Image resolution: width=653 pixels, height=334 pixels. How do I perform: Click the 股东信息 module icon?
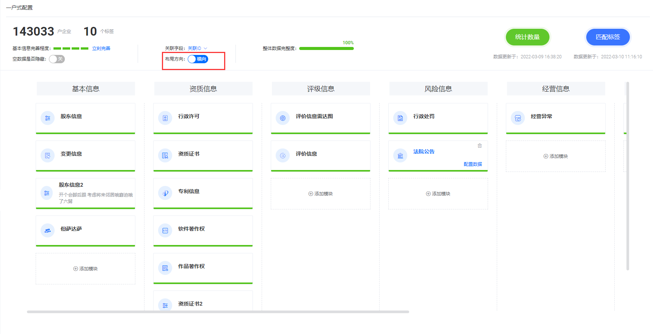point(47,118)
